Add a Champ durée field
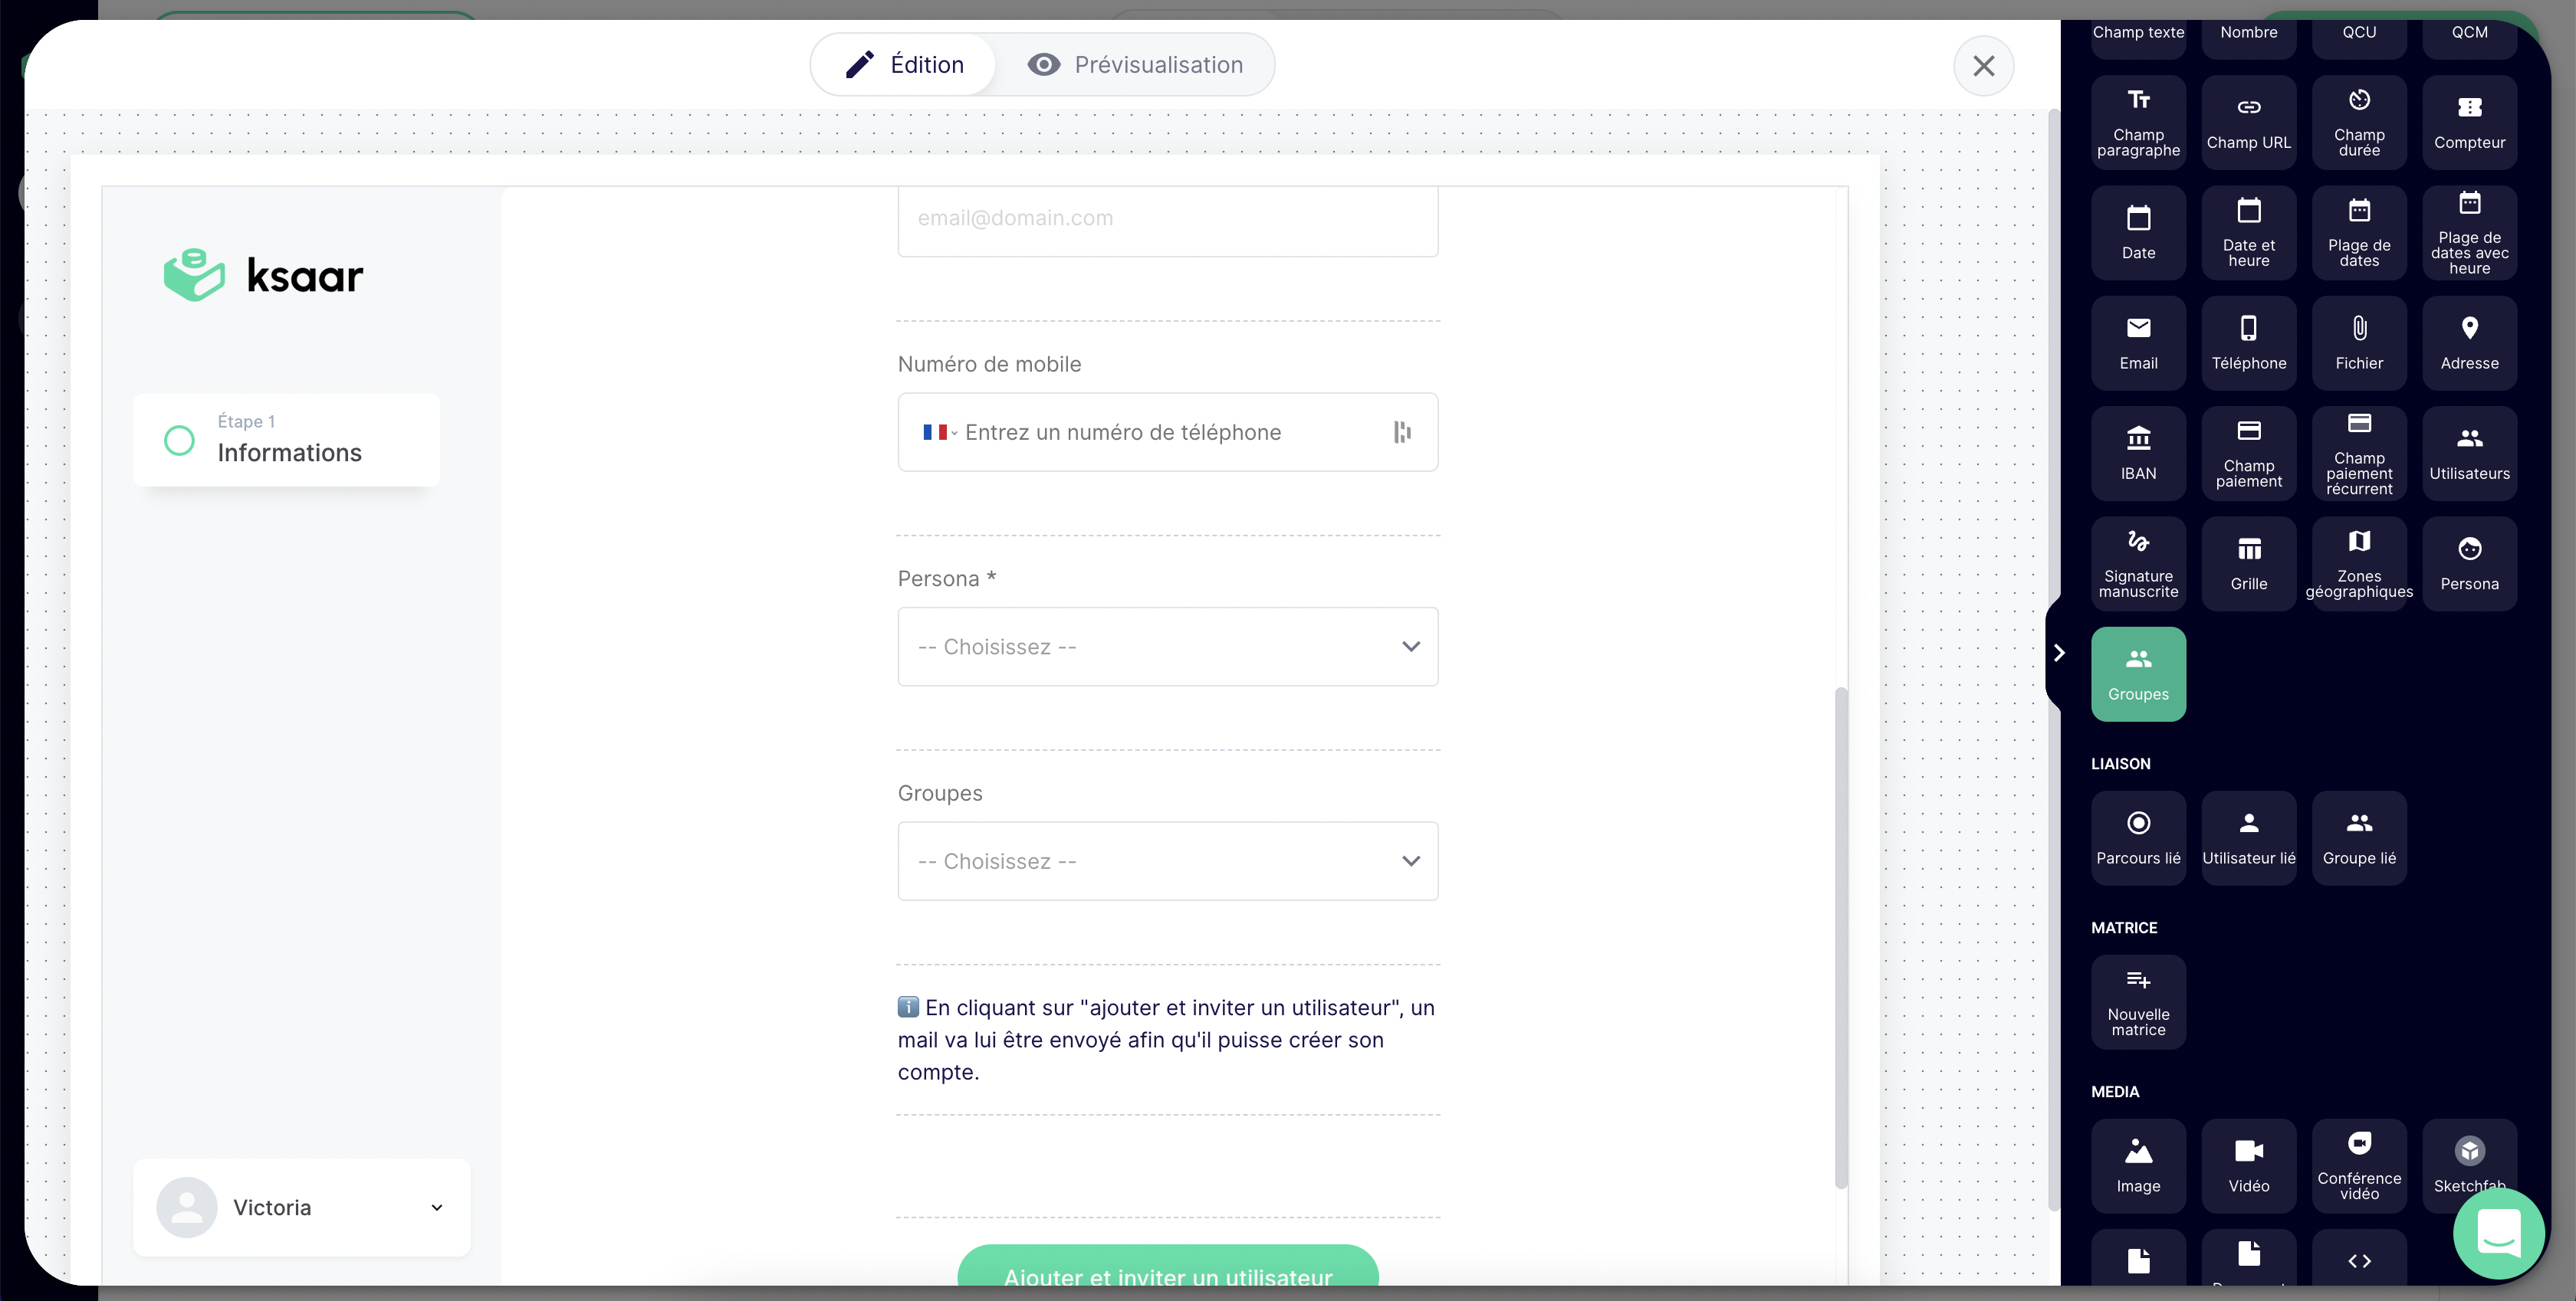The height and width of the screenshot is (1301, 2576). (x=2359, y=122)
